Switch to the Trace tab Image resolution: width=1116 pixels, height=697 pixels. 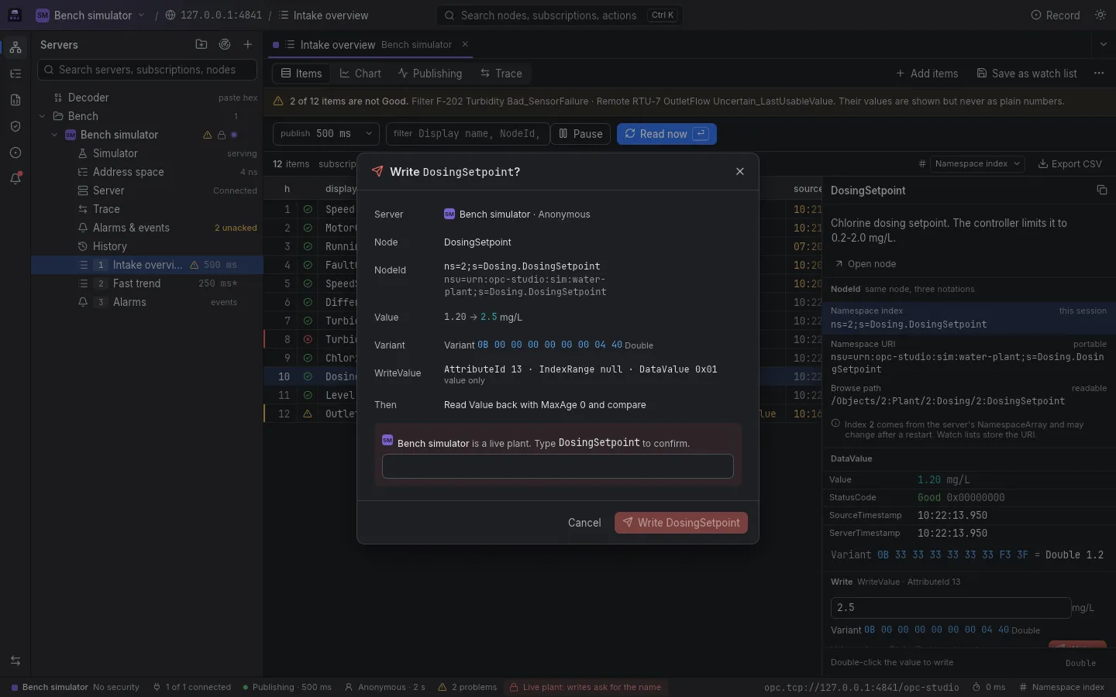point(501,74)
